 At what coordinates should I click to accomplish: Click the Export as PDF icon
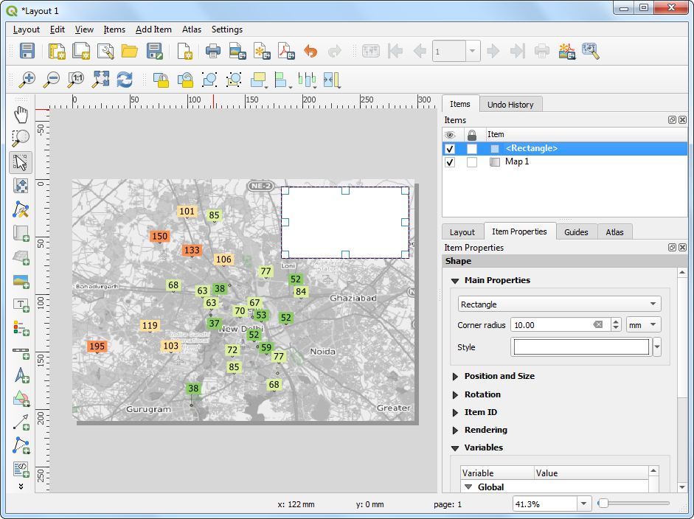coord(285,51)
